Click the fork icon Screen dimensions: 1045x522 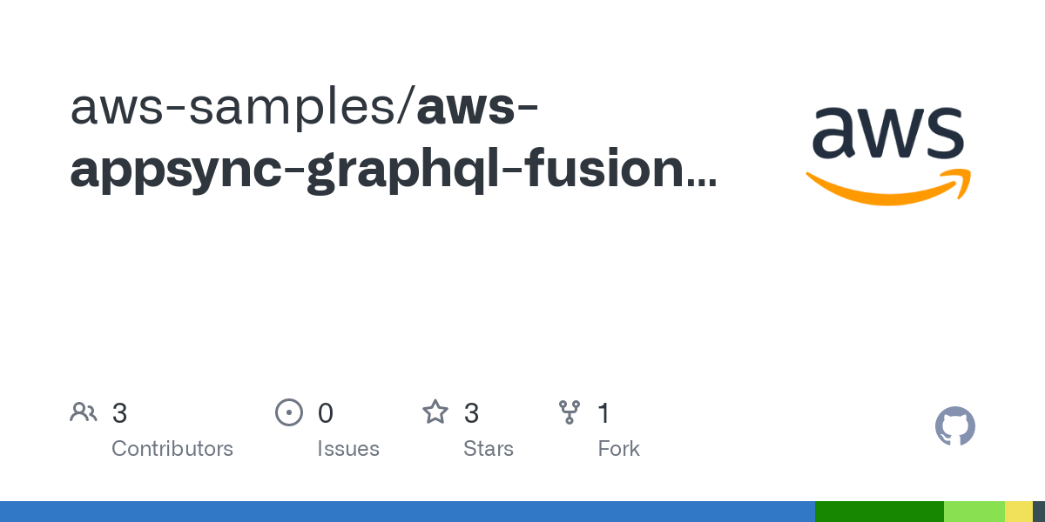(x=570, y=412)
